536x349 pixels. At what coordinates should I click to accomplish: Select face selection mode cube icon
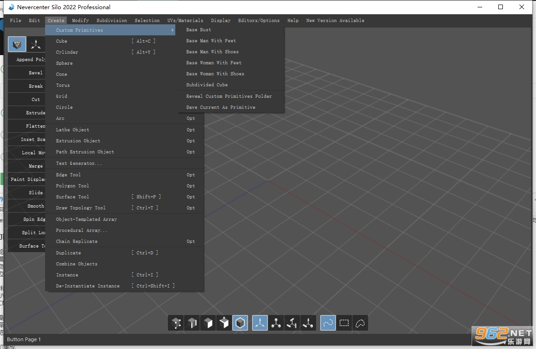click(x=208, y=323)
